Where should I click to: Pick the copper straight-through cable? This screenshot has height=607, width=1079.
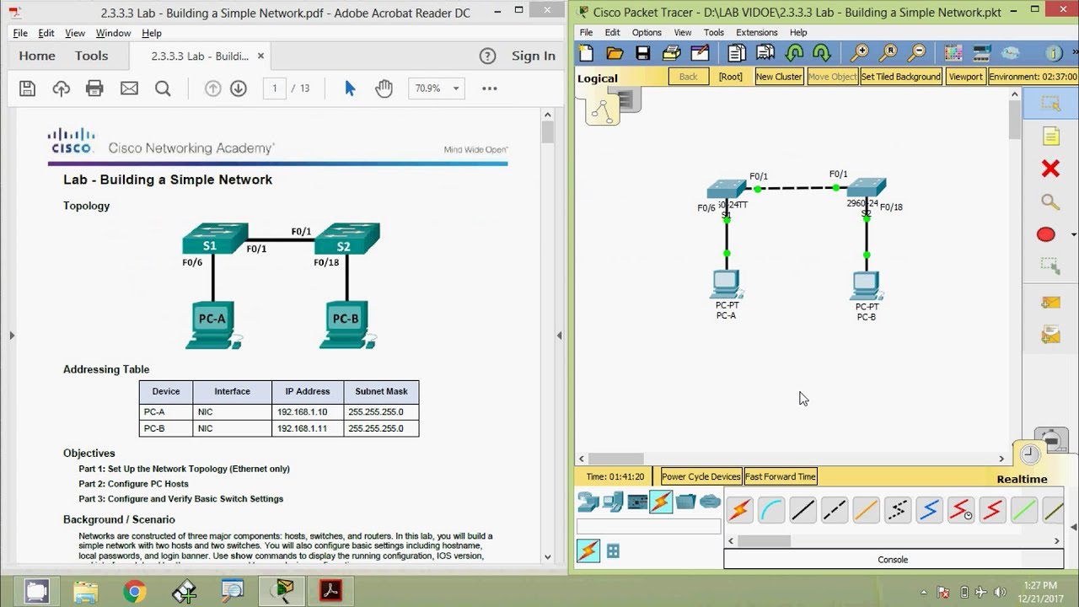[x=803, y=510]
